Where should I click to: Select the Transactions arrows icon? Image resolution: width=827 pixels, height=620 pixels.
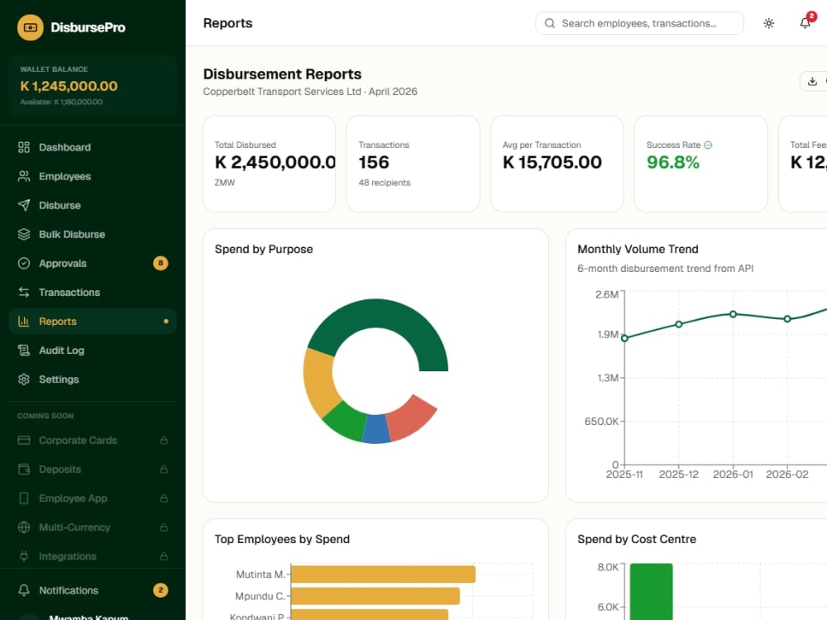point(24,292)
